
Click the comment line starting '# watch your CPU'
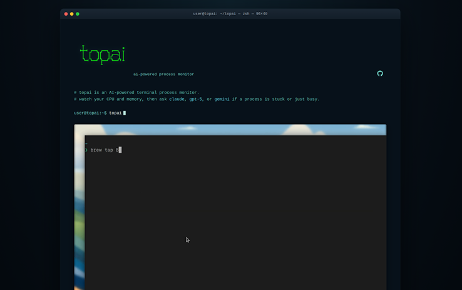[197, 100]
